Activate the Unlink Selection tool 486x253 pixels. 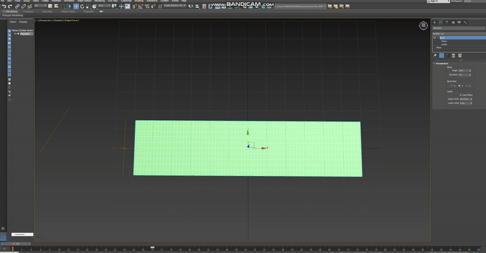(24, 6)
